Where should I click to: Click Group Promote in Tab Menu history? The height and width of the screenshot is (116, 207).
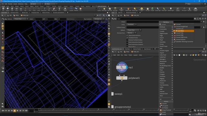pos(166,110)
